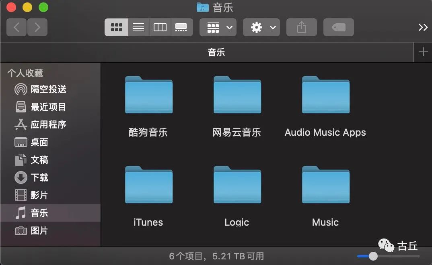Open 桌面 in the sidebar
Image resolution: width=432 pixels, height=265 pixels.
39,143
